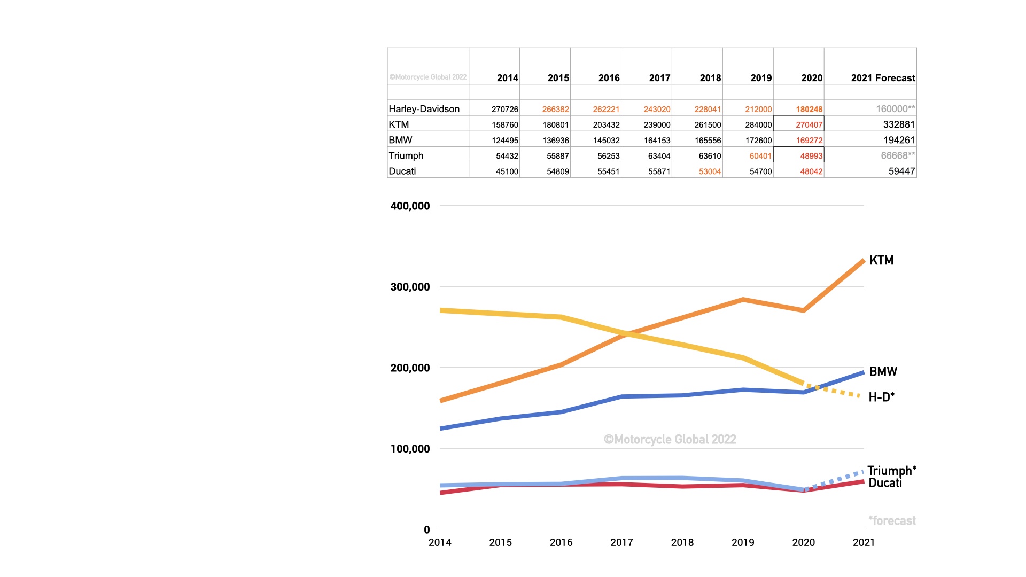Click Ducati 2018 value 53004
The image size is (1026, 577).
coord(709,171)
